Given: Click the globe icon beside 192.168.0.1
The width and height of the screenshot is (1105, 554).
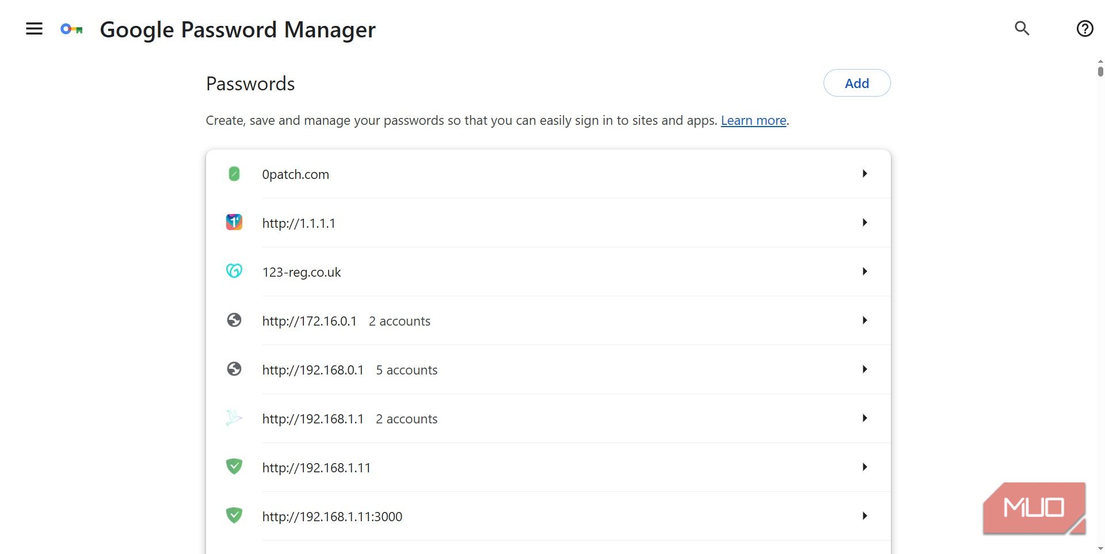Looking at the screenshot, I should click(x=234, y=369).
